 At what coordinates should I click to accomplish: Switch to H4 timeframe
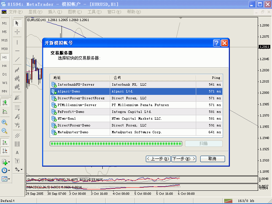tap(4, 66)
